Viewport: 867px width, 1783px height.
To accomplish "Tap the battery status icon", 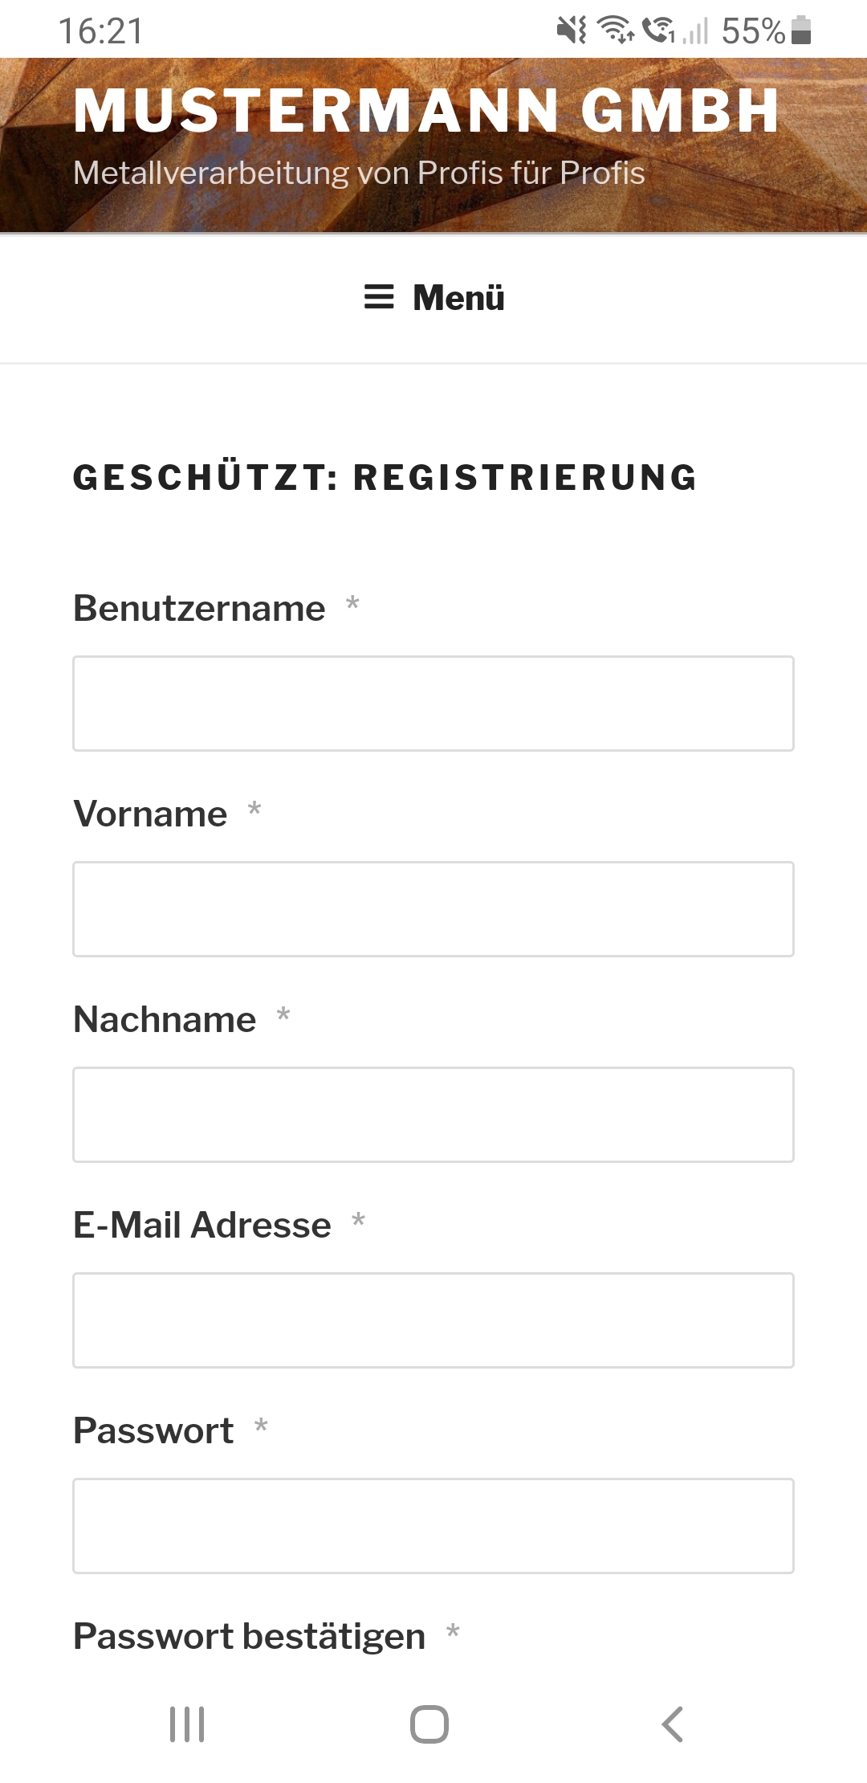I will coord(801,31).
